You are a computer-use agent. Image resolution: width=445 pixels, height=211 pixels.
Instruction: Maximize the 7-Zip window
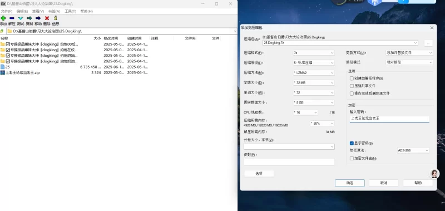pyautogui.click(x=216, y=4)
